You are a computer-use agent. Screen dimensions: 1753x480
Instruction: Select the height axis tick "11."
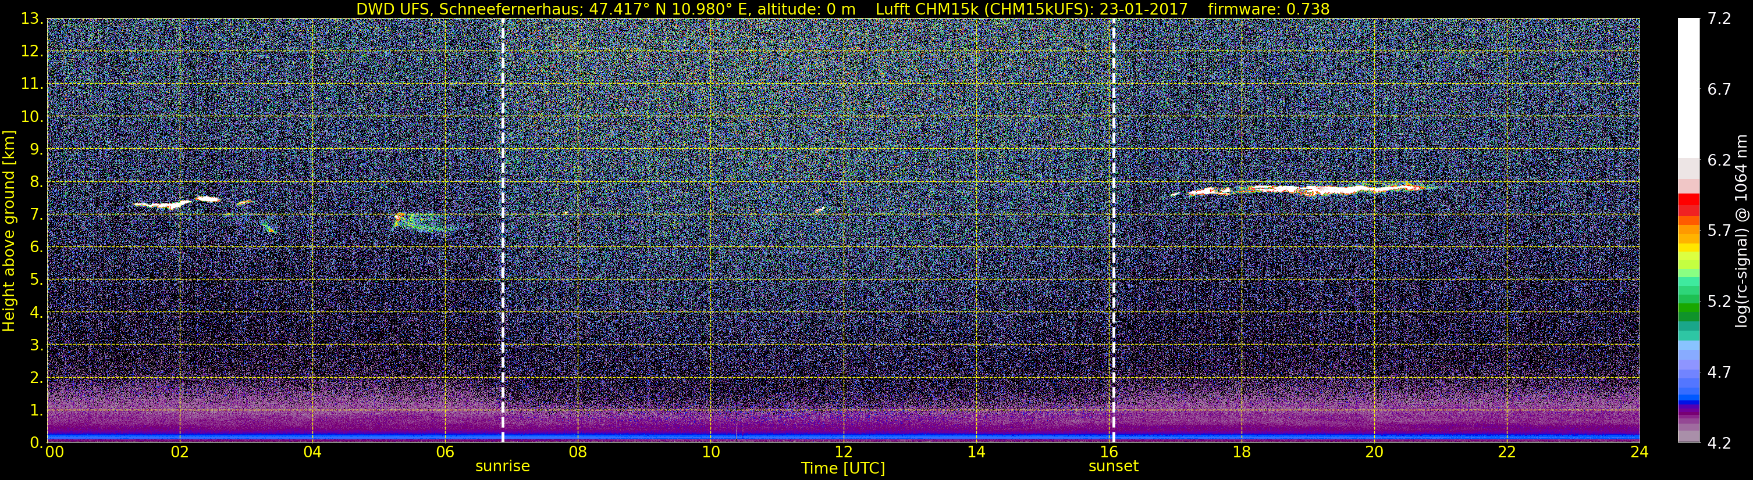click(33, 84)
